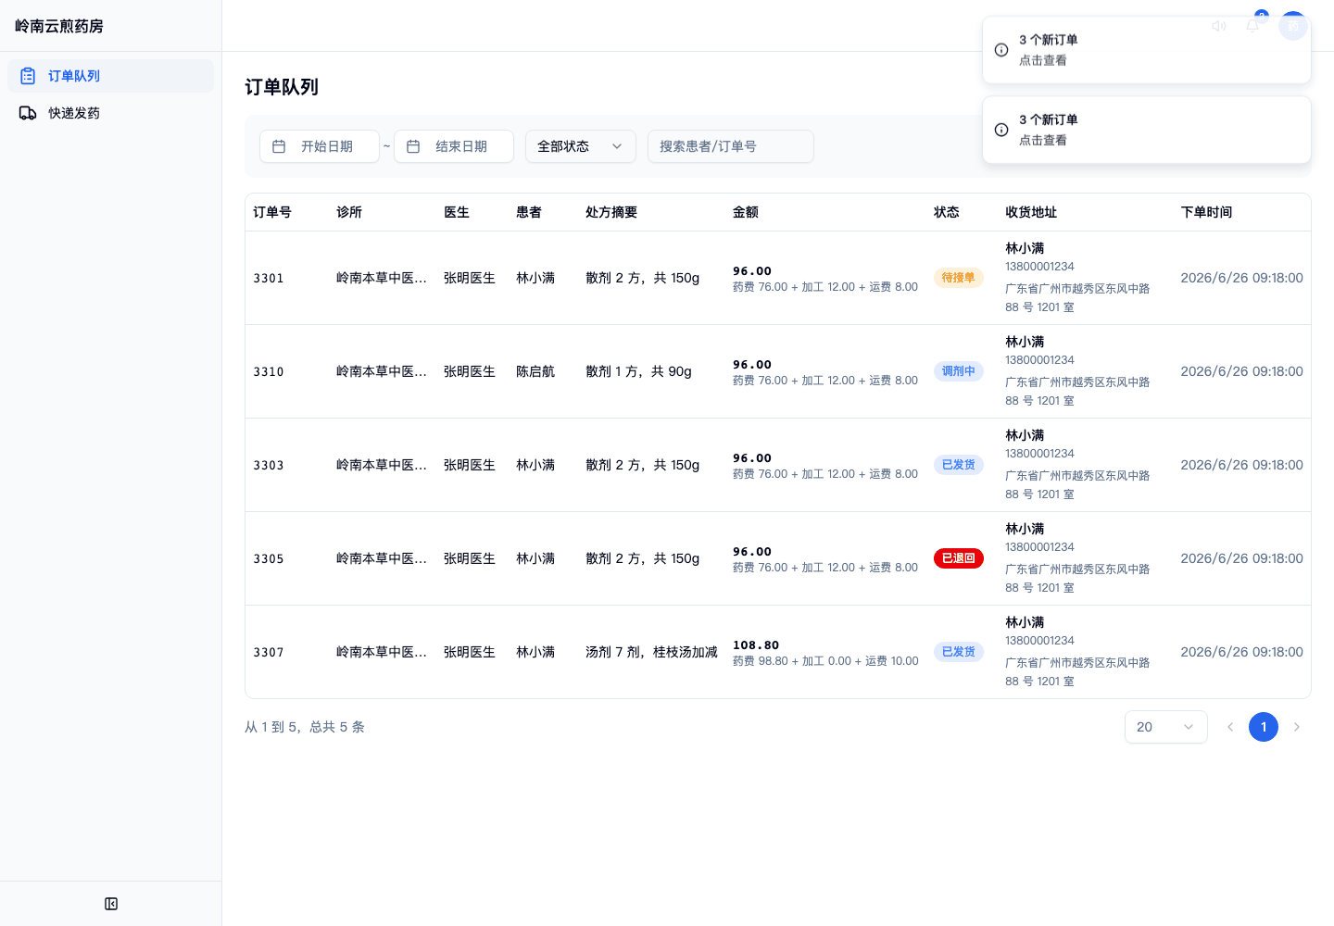Click the 已发货 status tag on order 3307
1334x926 pixels.
[x=959, y=652]
